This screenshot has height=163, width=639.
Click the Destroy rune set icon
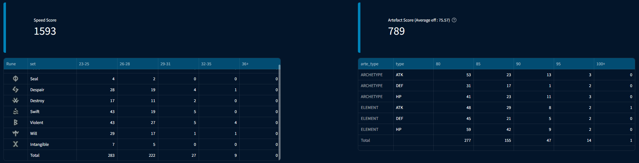coord(15,101)
